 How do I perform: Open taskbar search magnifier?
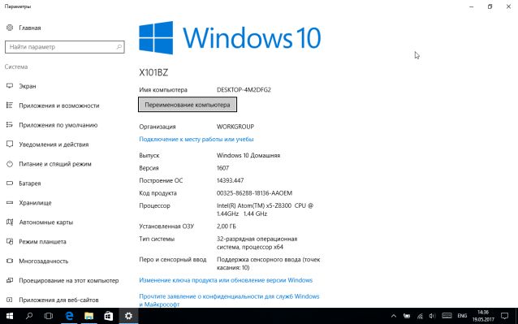29,316
